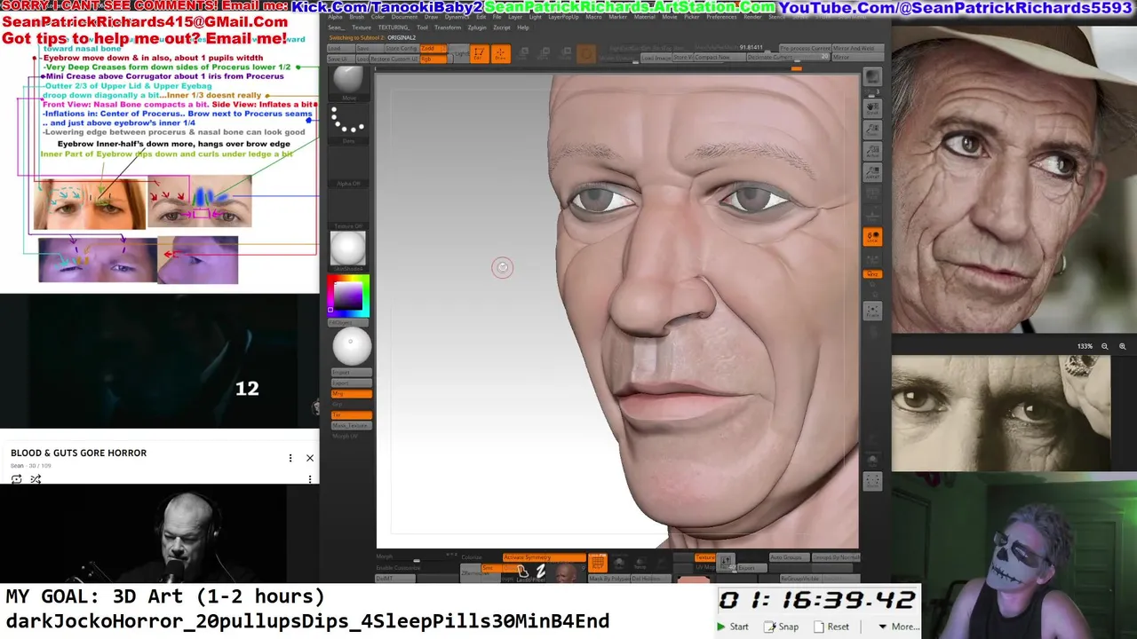
Task: Click the Mask_Texture button
Action: (x=351, y=426)
